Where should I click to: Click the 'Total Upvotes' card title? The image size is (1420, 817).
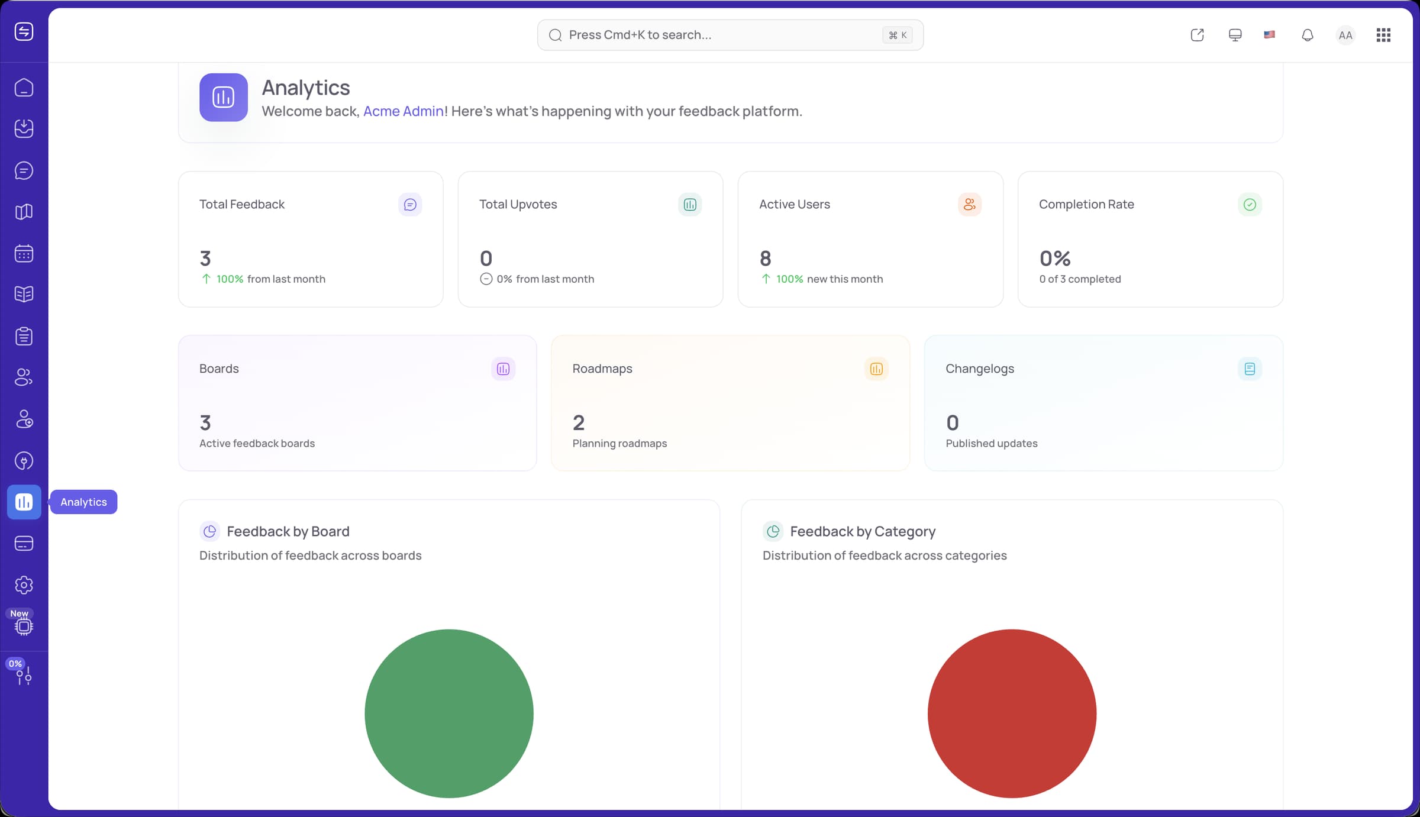pyautogui.click(x=518, y=204)
